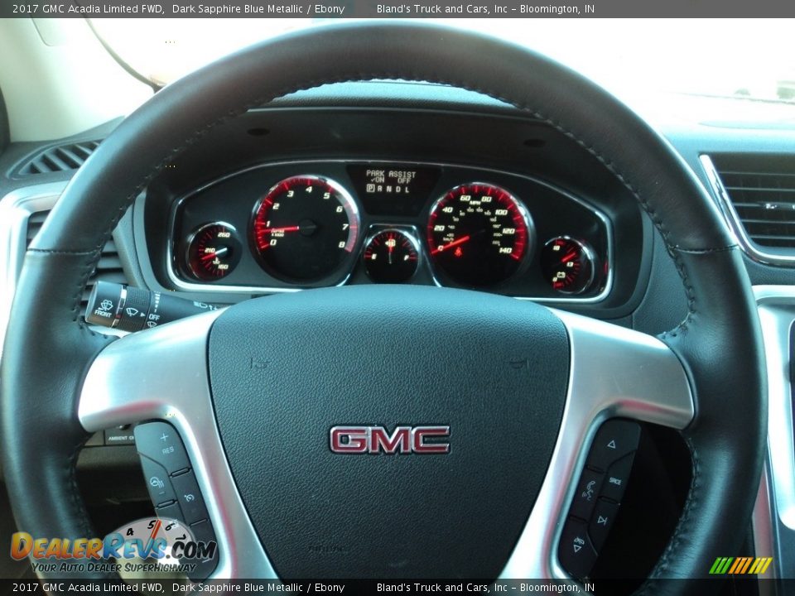The height and width of the screenshot is (596, 795).
Task: Enable Park Assist ON setting
Action: 379,180
